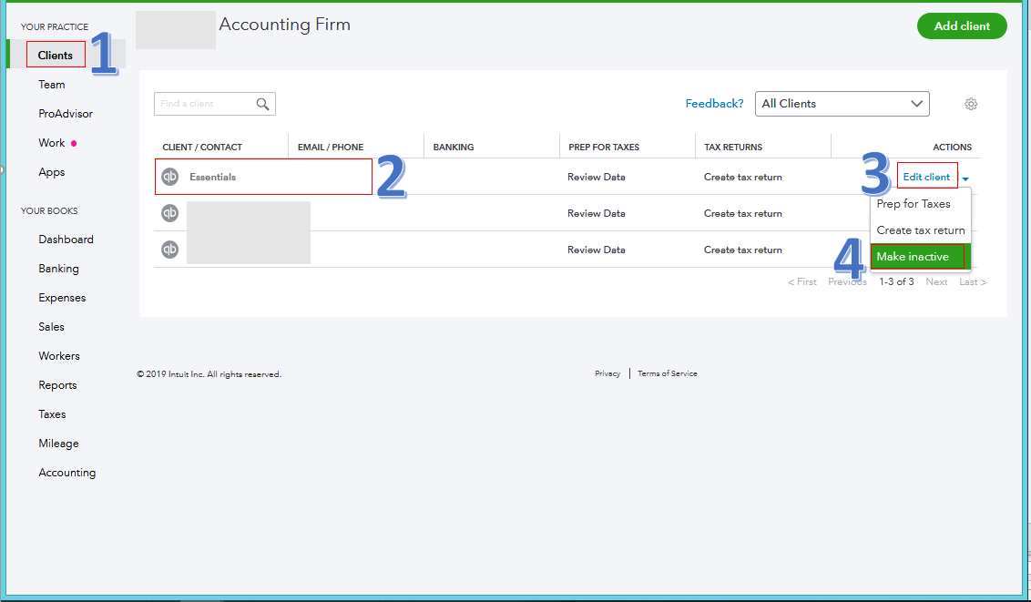This screenshot has width=1031, height=602.
Task: Click the third client's QB icon
Action: pyautogui.click(x=169, y=250)
